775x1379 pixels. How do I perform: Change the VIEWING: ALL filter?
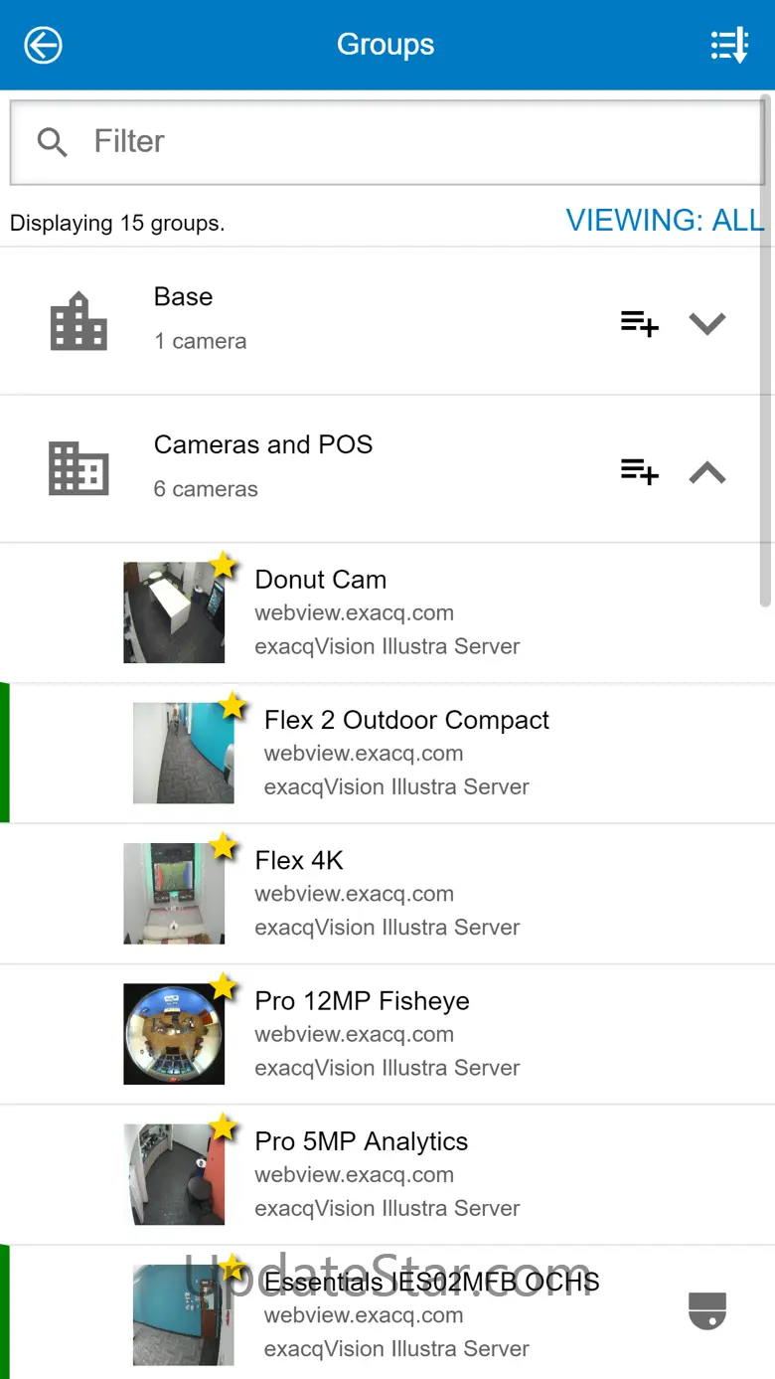[x=665, y=220]
